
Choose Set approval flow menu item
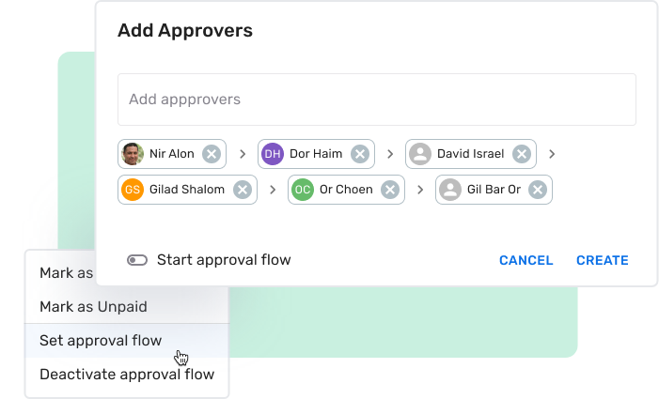coord(101,340)
